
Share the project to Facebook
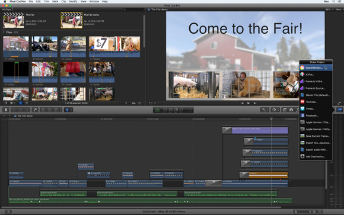click(316, 115)
